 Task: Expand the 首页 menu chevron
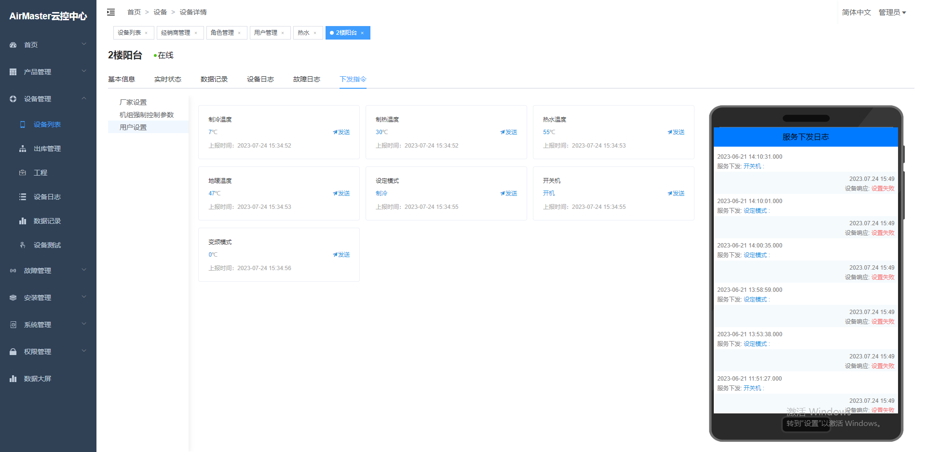(x=84, y=44)
